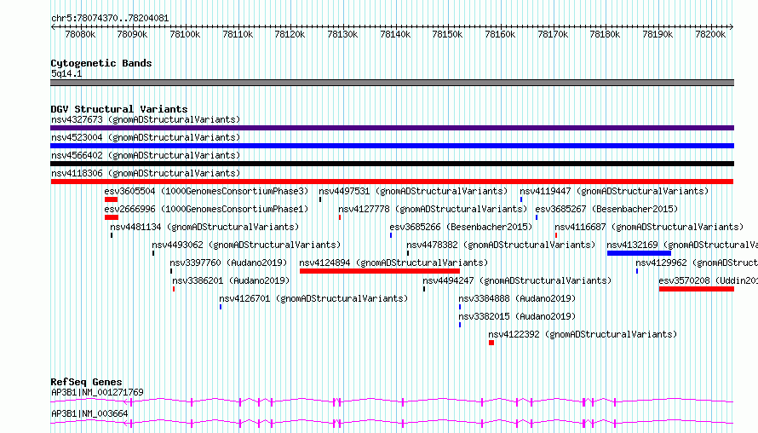Select the nsv4124894 red variant bar
The height and width of the screenshot is (433, 758).
pos(380,271)
